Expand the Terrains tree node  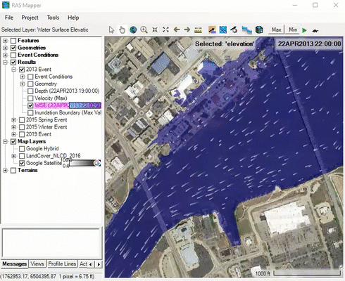5,171
